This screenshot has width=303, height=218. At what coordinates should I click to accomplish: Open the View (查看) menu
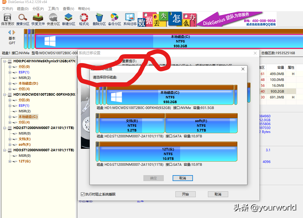point(68,9)
